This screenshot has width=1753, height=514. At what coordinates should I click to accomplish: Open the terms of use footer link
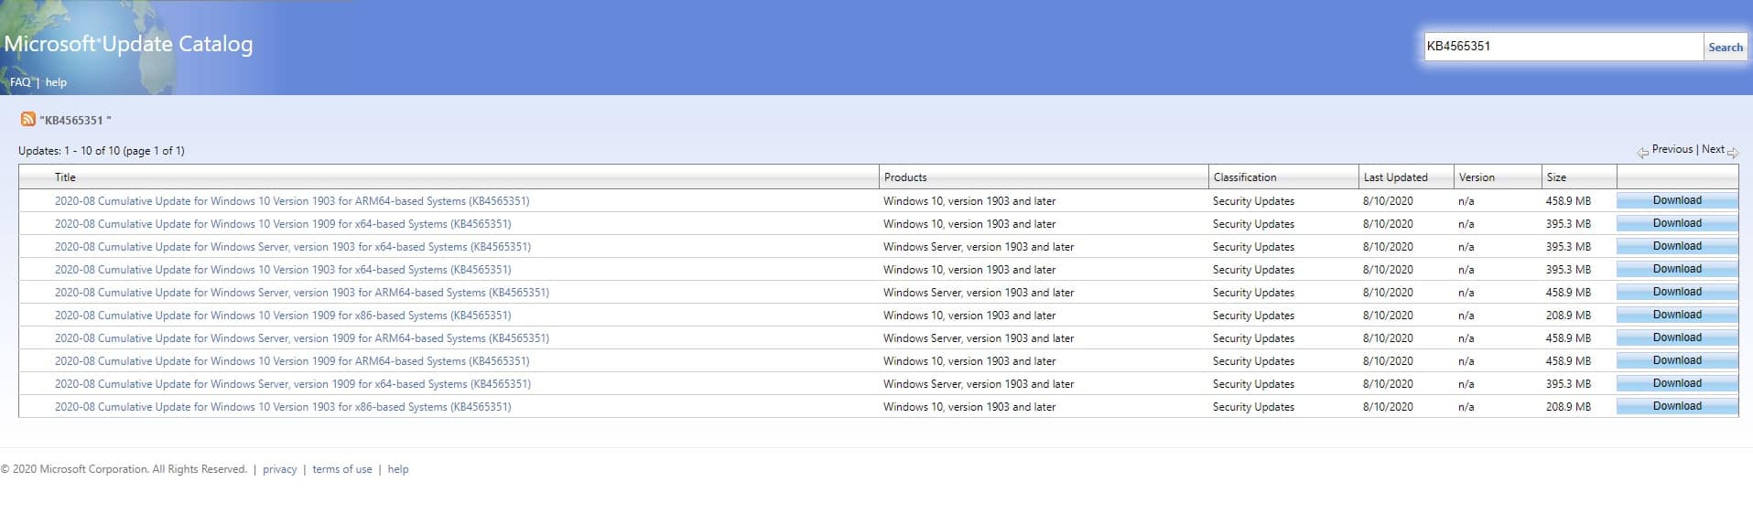(342, 469)
